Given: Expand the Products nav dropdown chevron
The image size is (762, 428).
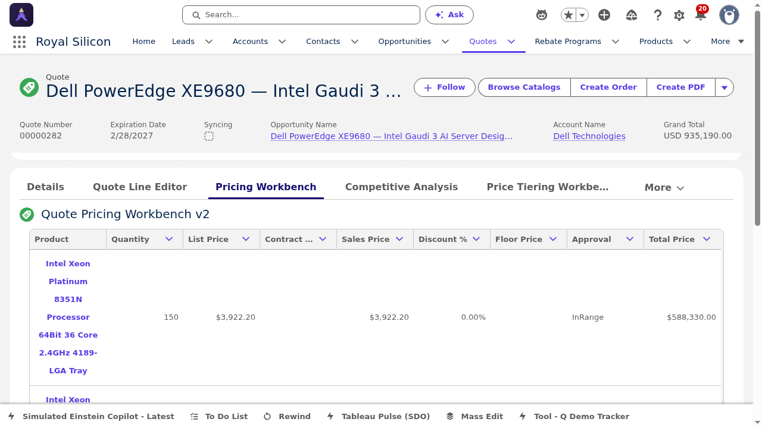Looking at the screenshot, I should (687, 42).
